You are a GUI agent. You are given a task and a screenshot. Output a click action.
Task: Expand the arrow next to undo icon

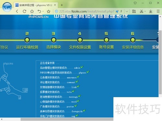[x=43, y=11]
